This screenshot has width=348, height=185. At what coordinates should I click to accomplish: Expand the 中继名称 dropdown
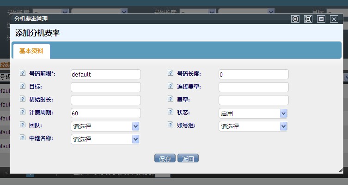(x=105, y=139)
